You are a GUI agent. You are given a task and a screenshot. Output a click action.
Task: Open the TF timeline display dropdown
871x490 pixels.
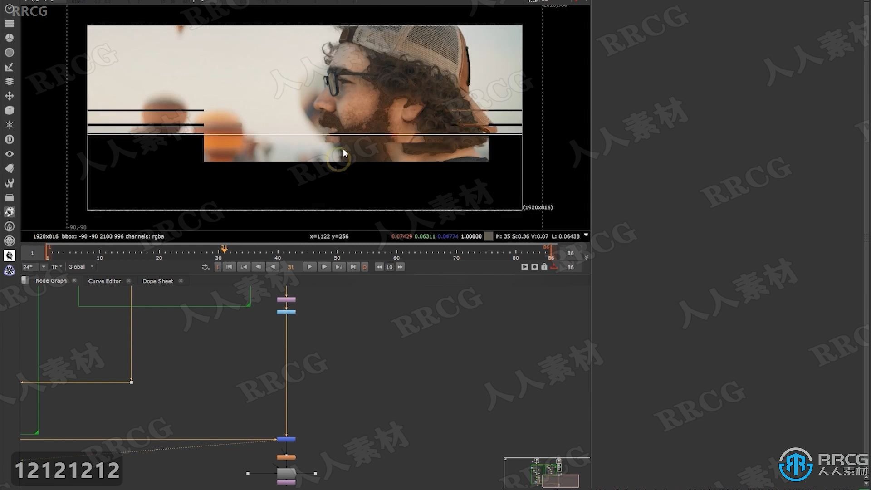tap(56, 267)
